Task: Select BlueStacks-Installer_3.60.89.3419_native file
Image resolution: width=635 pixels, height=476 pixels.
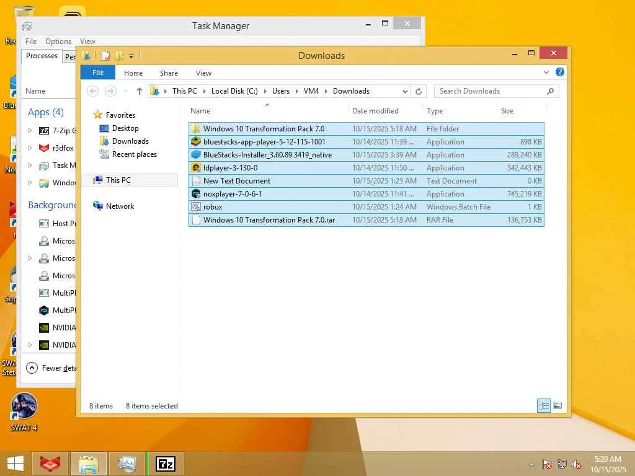Action: 366,154
